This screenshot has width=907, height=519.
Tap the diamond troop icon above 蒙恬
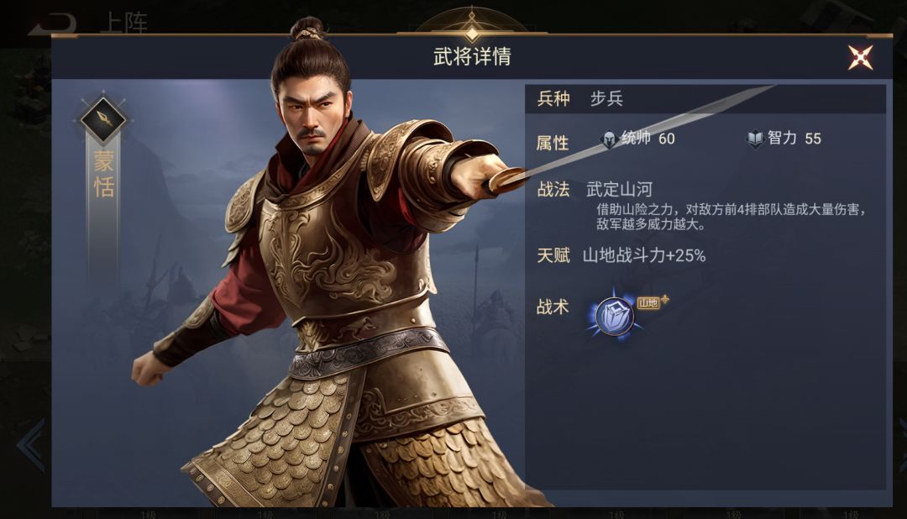tap(103, 120)
